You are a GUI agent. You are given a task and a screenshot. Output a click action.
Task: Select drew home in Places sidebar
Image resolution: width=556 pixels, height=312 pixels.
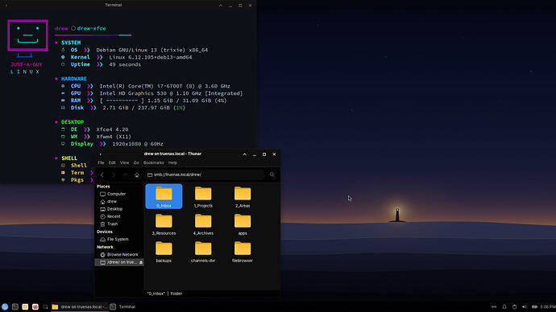pyautogui.click(x=119, y=201)
